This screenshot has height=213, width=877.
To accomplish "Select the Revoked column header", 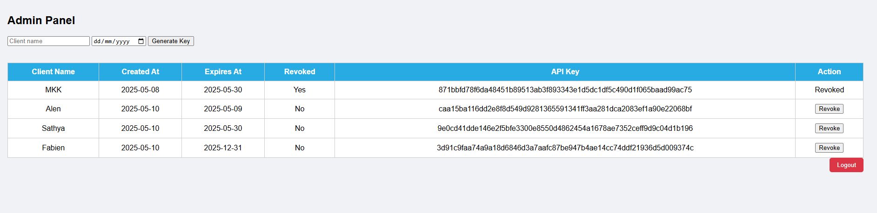I will click(300, 72).
